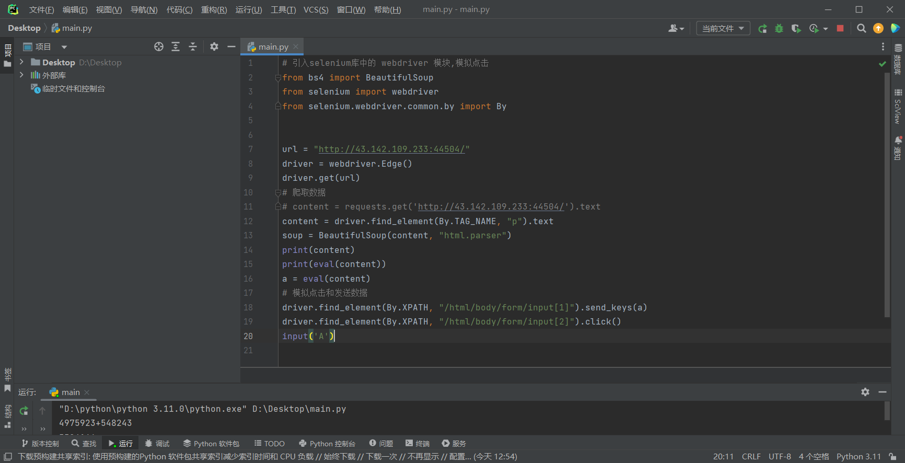Open TODO tool window
Screen dimensions: 905x463
tap(270, 443)
